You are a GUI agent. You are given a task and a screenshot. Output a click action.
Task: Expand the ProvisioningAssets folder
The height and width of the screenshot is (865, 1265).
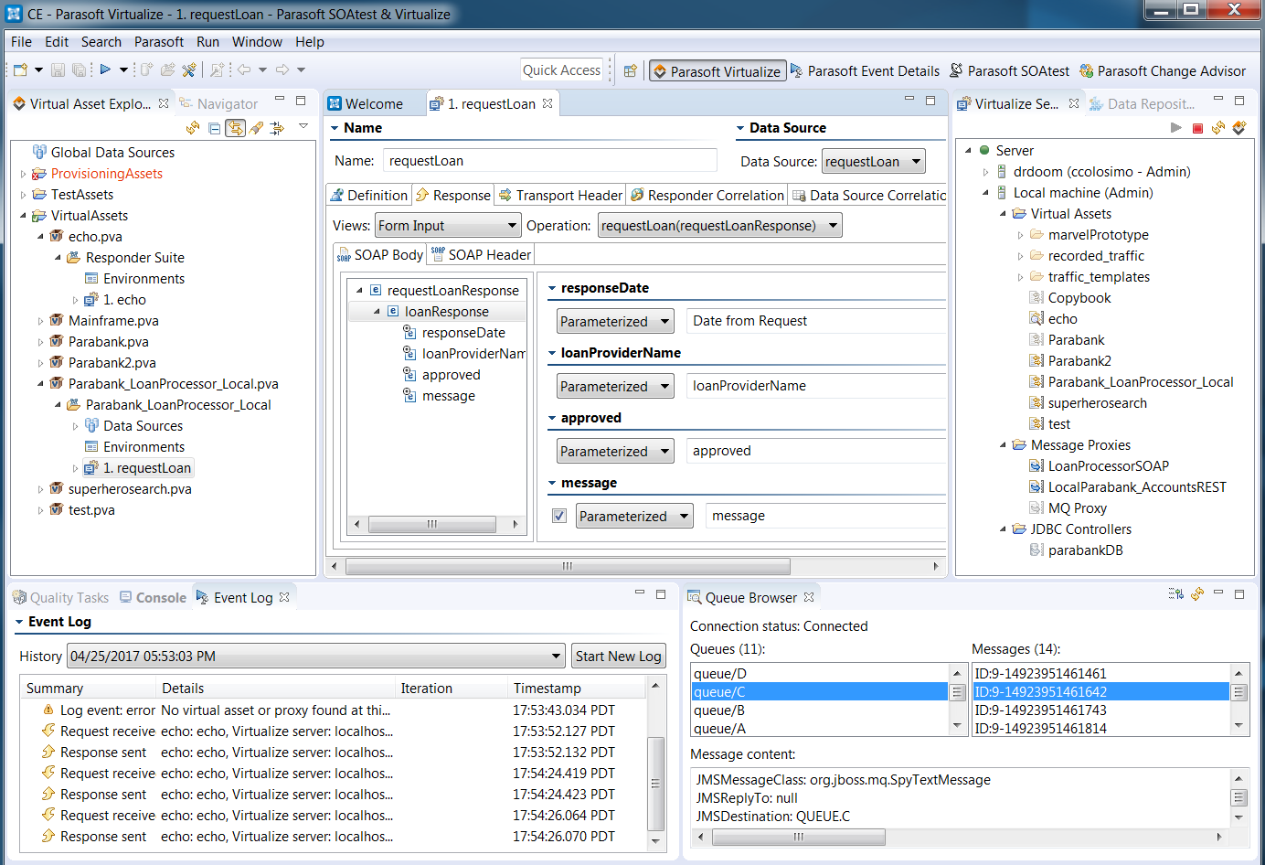tap(23, 174)
